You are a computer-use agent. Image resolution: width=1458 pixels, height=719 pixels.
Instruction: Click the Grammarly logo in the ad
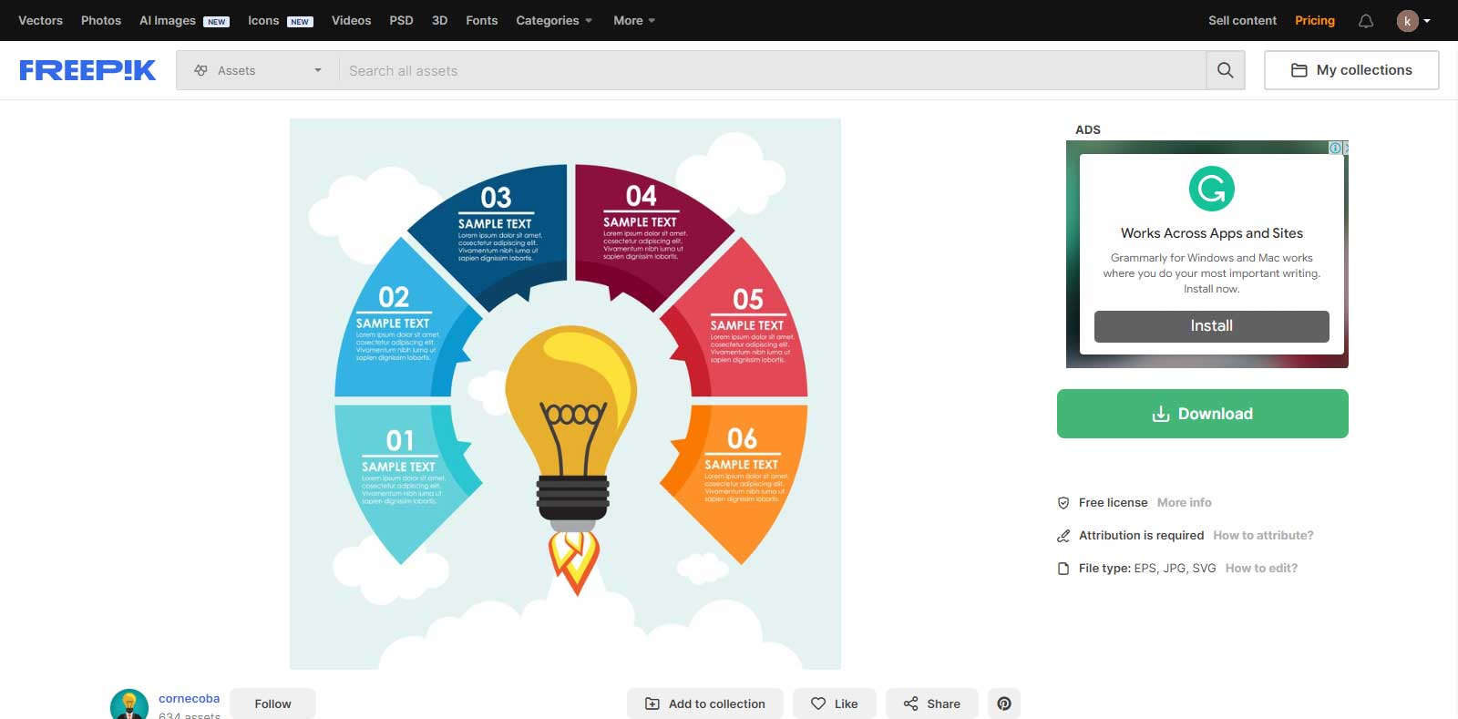[1211, 189]
